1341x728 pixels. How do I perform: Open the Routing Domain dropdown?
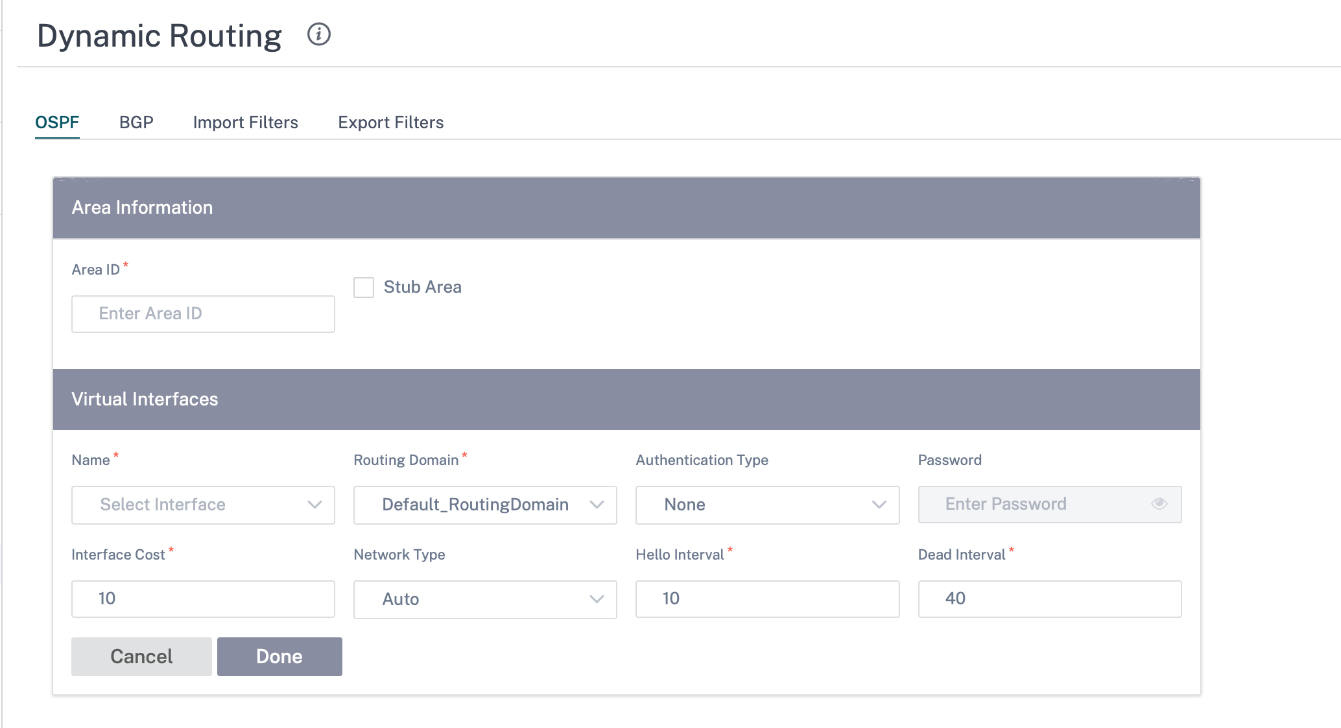pos(485,505)
